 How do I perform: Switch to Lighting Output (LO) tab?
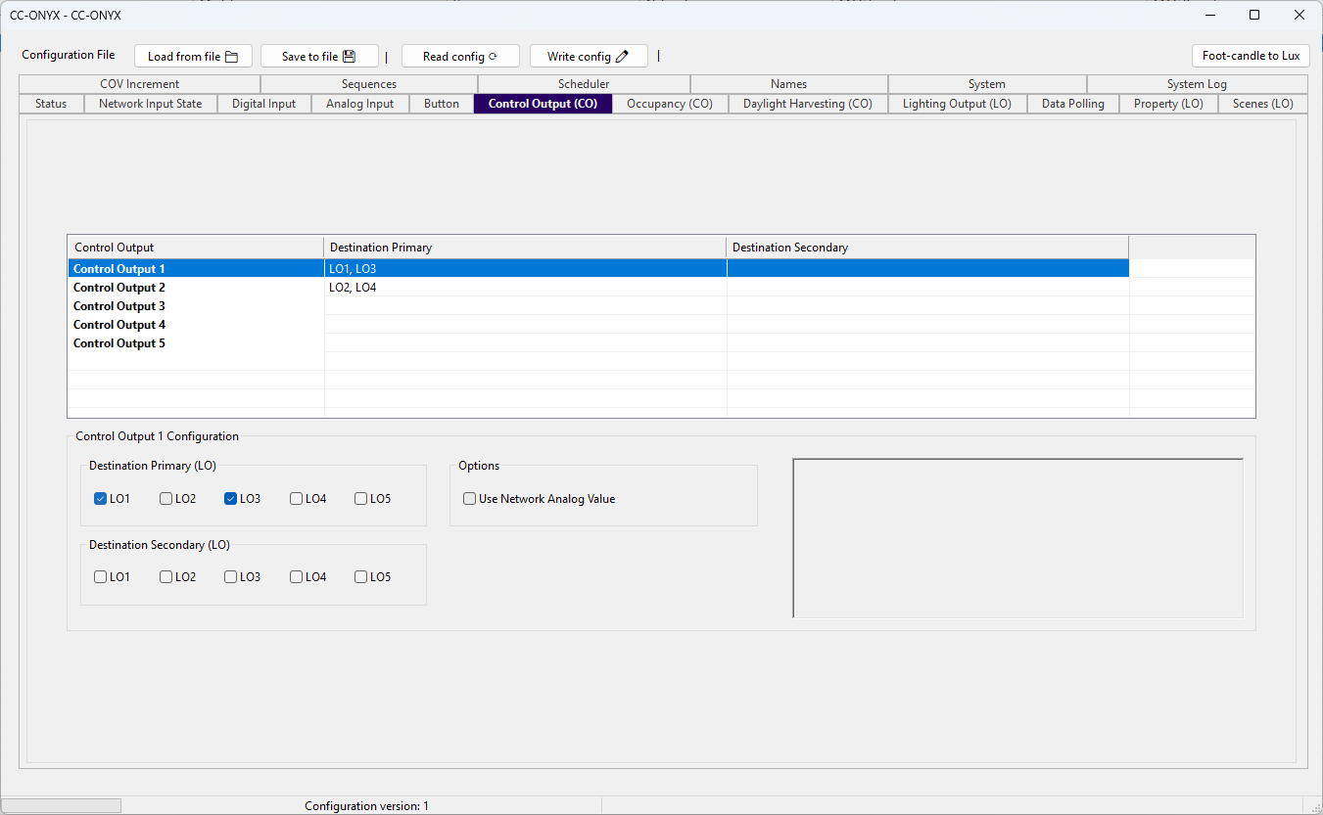[958, 104]
